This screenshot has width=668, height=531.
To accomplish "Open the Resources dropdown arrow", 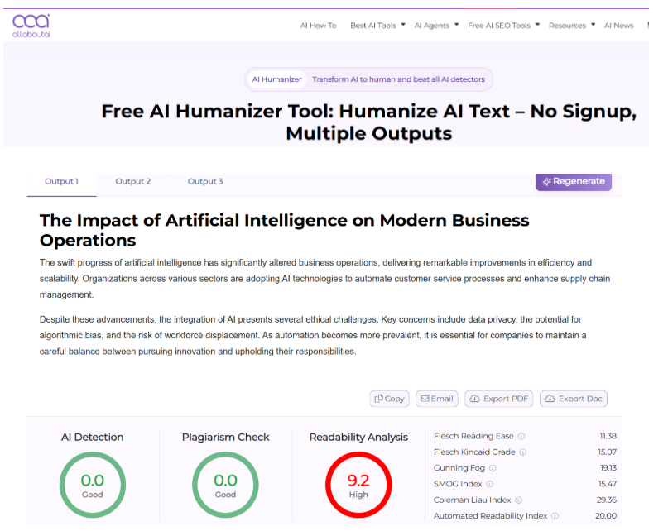I will (593, 25).
